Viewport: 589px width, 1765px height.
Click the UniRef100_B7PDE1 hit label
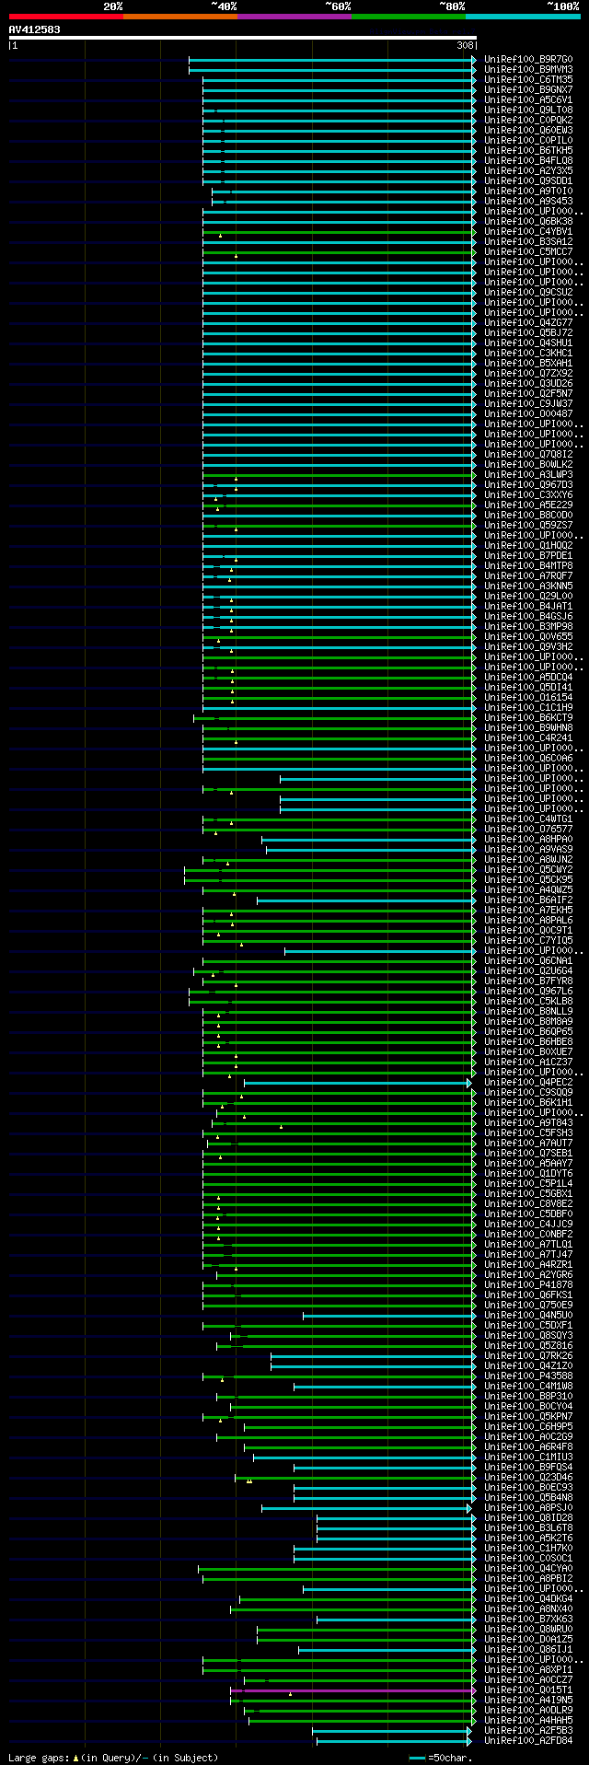click(528, 555)
